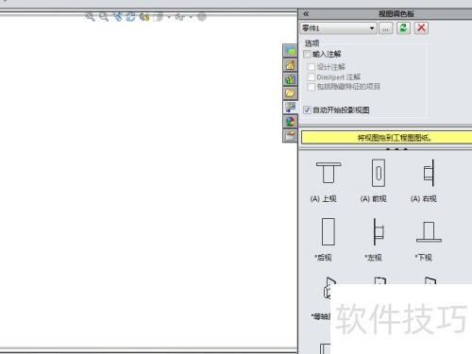This screenshot has width=472, height=354.
Task: Toggle the 设计注解 checkbox
Action: pyautogui.click(x=311, y=67)
